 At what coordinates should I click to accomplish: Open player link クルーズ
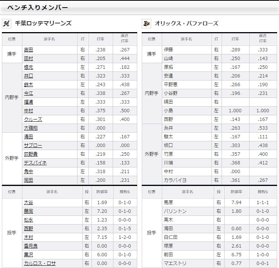[x=33, y=119]
